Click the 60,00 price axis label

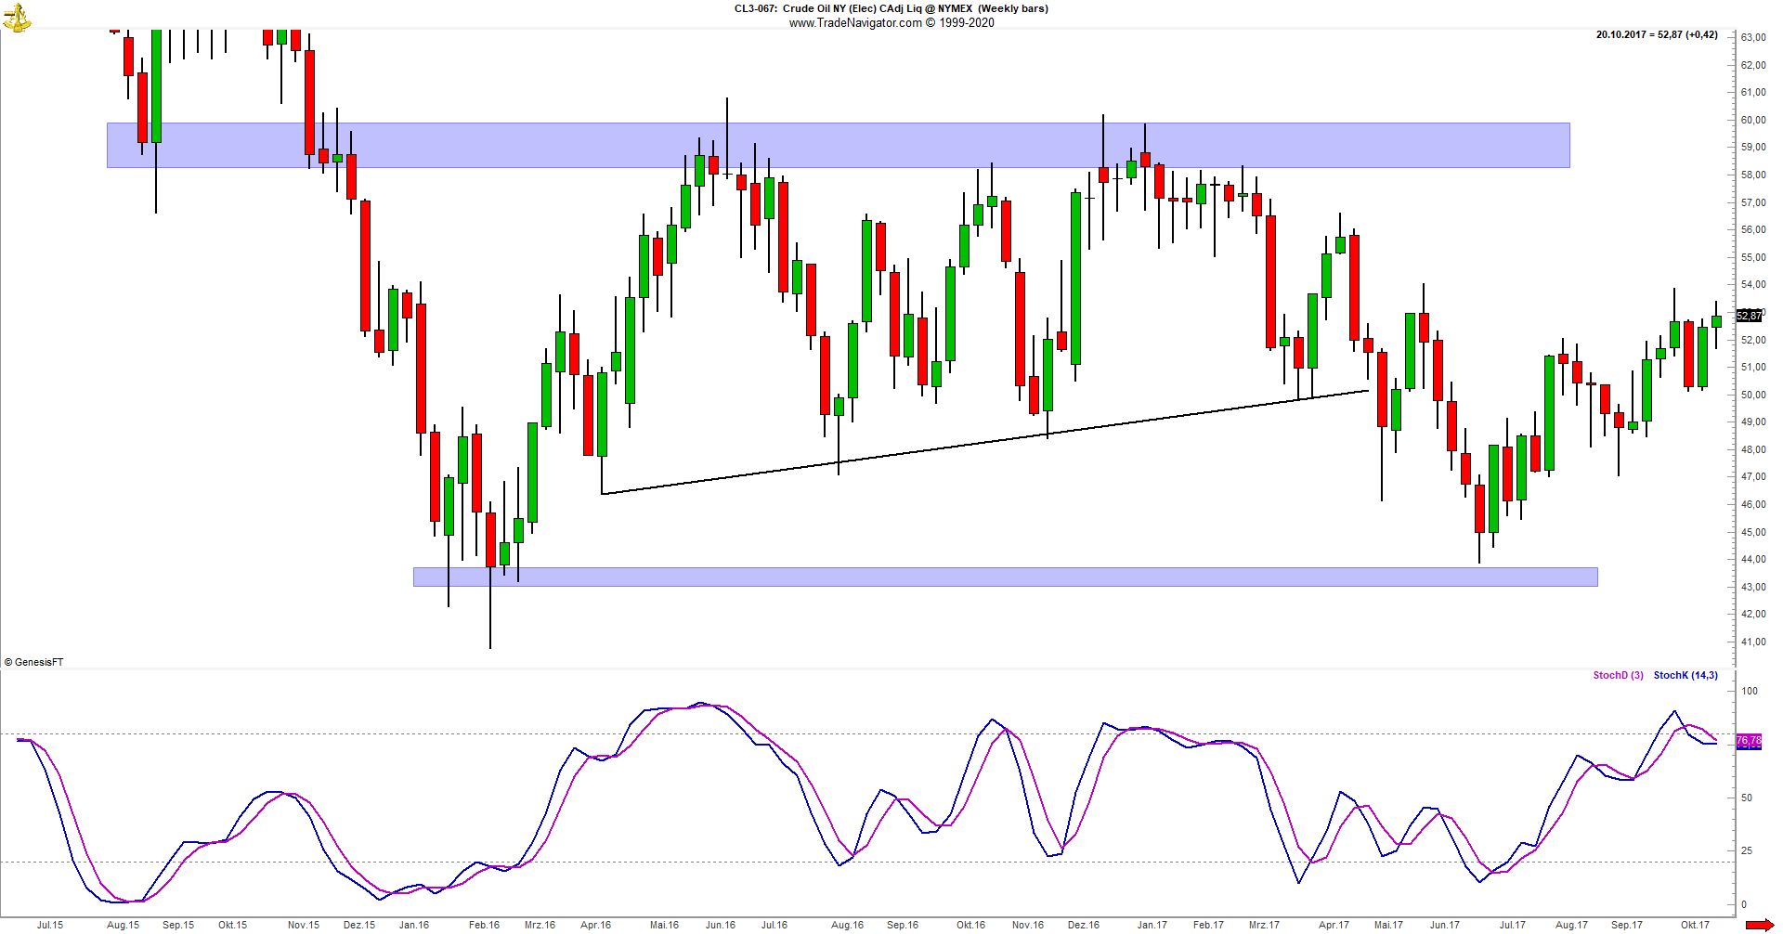[1753, 120]
